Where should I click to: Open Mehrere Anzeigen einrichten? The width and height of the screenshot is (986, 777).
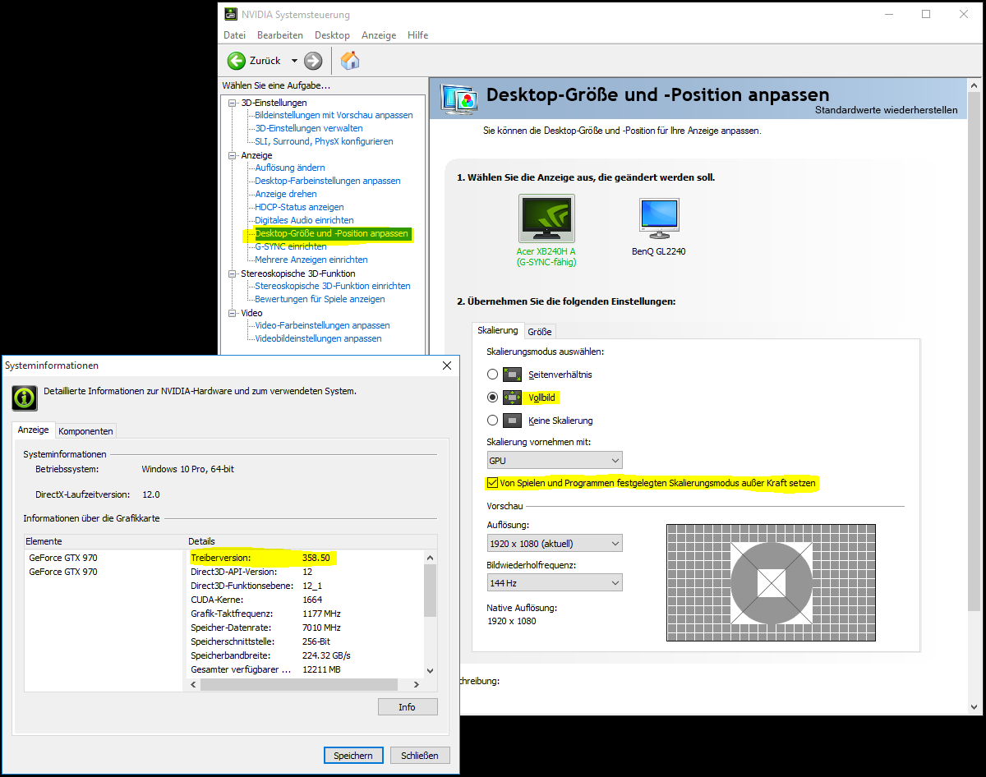(x=311, y=260)
